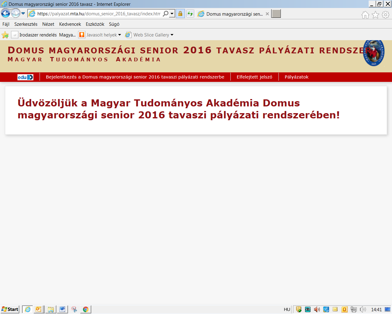Open the network connection tray icon
392x314 pixels.
click(x=354, y=309)
